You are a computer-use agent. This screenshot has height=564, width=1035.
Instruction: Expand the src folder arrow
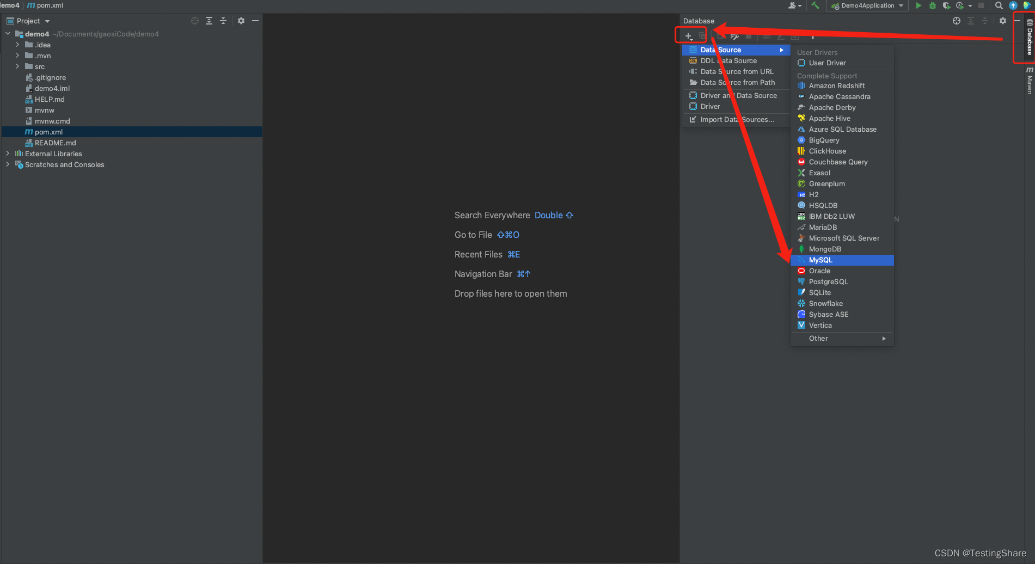[x=17, y=66]
